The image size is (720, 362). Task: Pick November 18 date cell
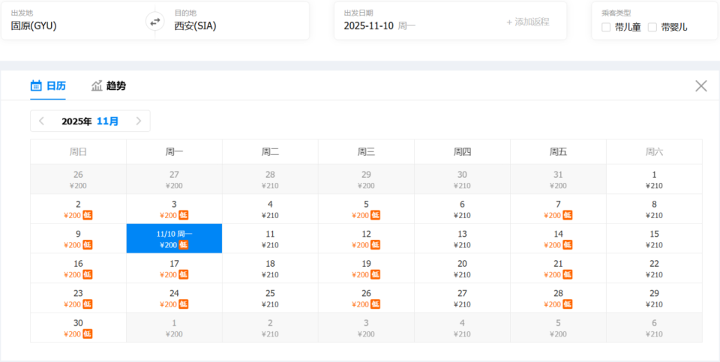click(271, 268)
